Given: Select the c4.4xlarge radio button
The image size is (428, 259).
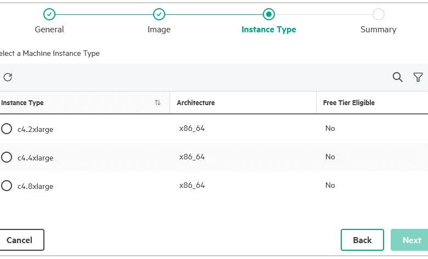Looking at the screenshot, I should pyautogui.click(x=6, y=157).
